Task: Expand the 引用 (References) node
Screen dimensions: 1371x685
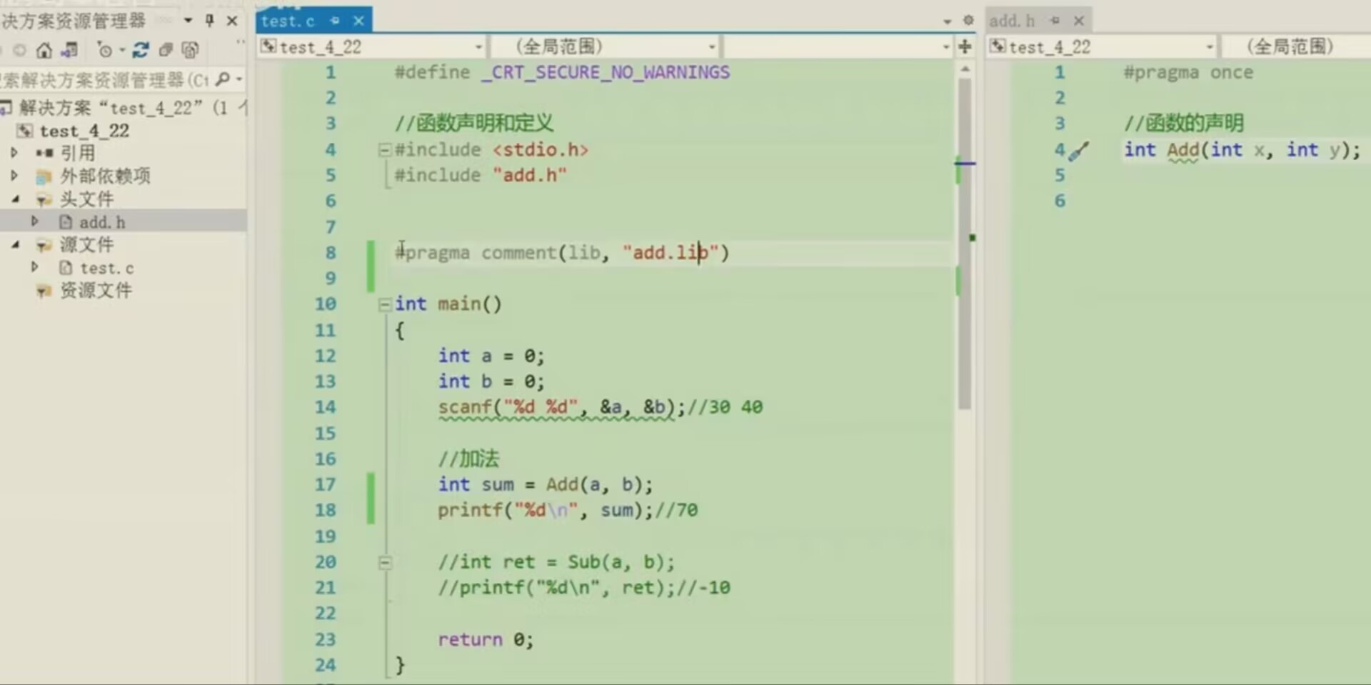Action: tap(14, 153)
